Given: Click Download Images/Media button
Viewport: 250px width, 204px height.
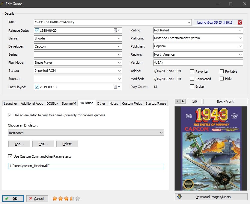Looking at the screenshot, I should click(x=211, y=197).
